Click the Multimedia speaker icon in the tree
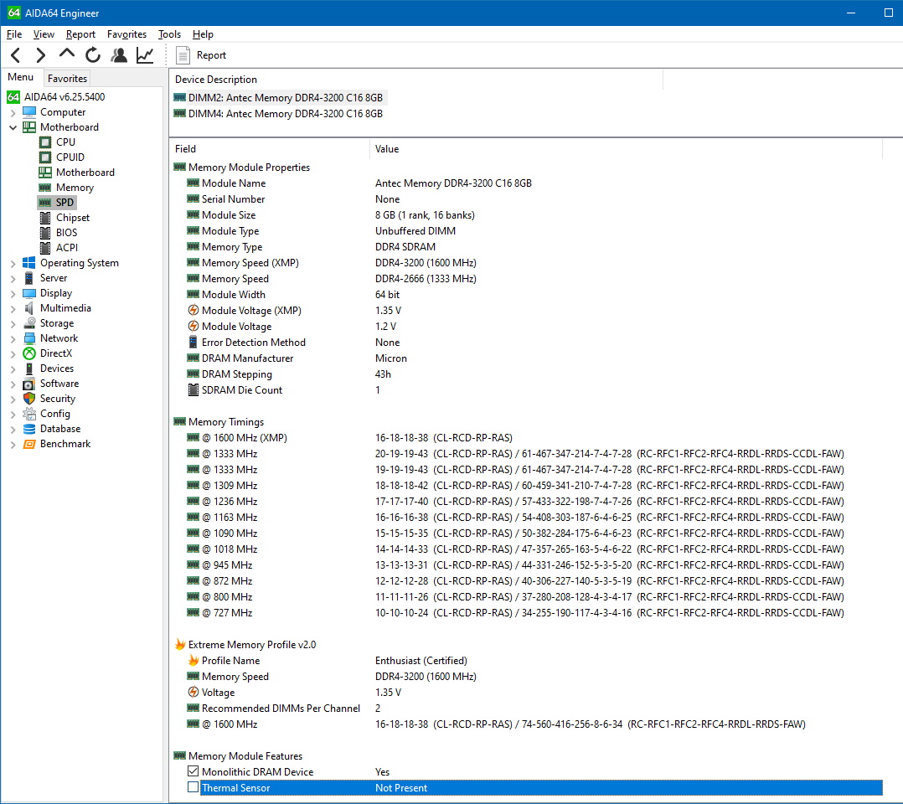Screen dimensions: 903x804 pos(29,308)
